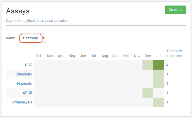This screenshot has width=192, height=118.
Task: Click the Chemistry total runs count
Action: 167,74
